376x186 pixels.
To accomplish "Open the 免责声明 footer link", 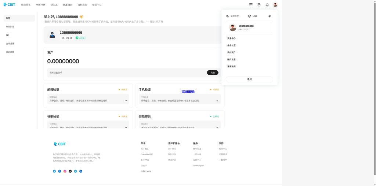I will (172, 160).
